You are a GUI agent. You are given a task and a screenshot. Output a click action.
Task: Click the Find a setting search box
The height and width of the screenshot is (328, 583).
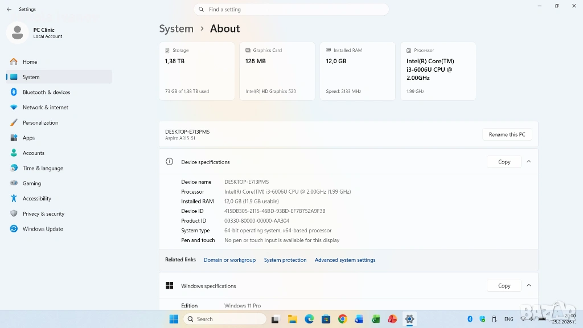[291, 10]
